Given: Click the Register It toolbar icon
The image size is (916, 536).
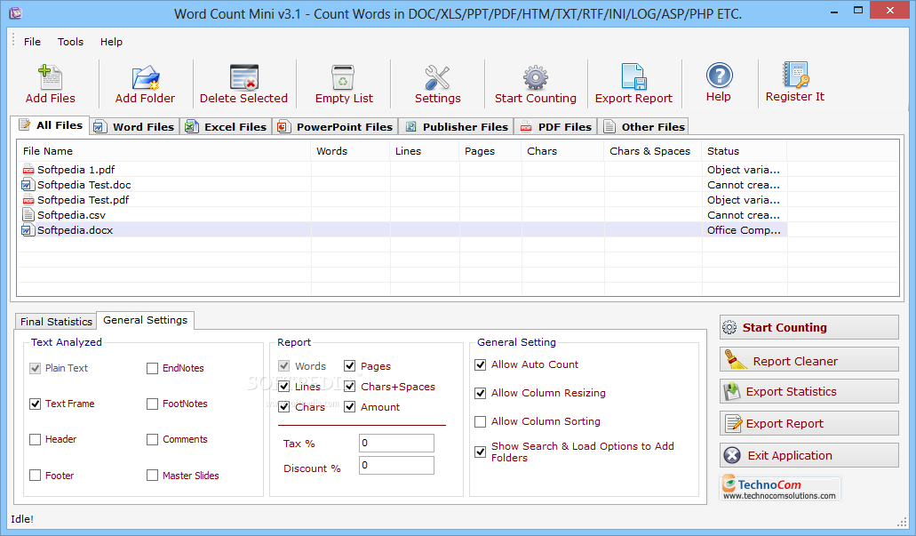Looking at the screenshot, I should click(795, 75).
